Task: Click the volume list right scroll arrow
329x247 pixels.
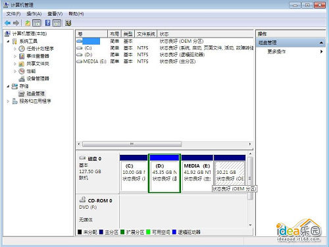Action: 250,144
